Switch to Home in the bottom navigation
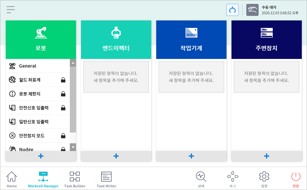This screenshot has width=307, height=190. (11, 179)
